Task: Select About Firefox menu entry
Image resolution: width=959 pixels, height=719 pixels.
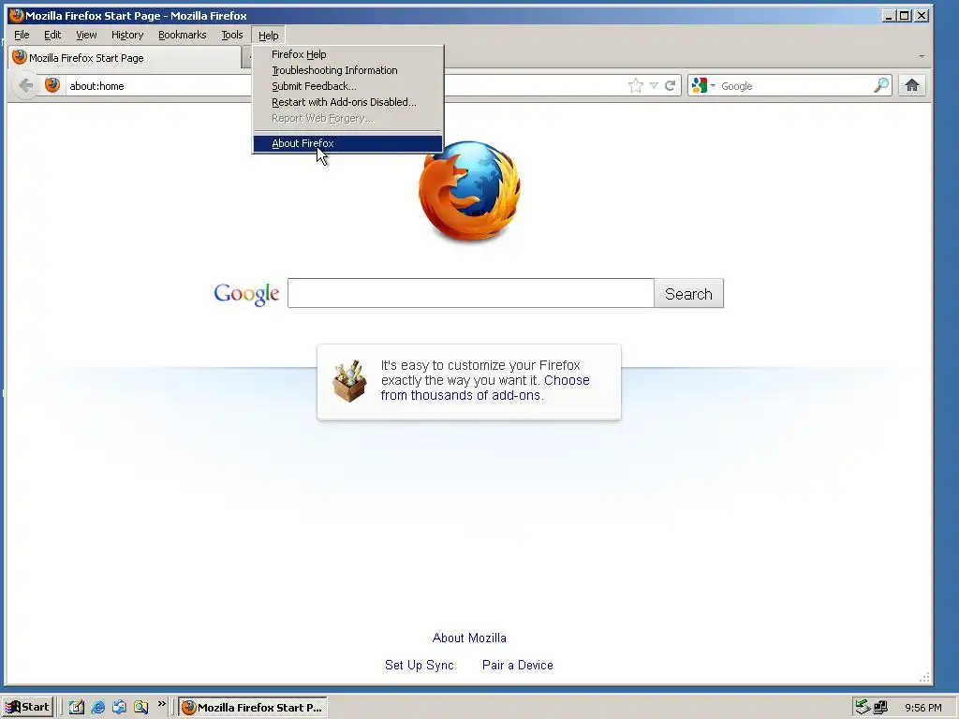Action: point(348,143)
